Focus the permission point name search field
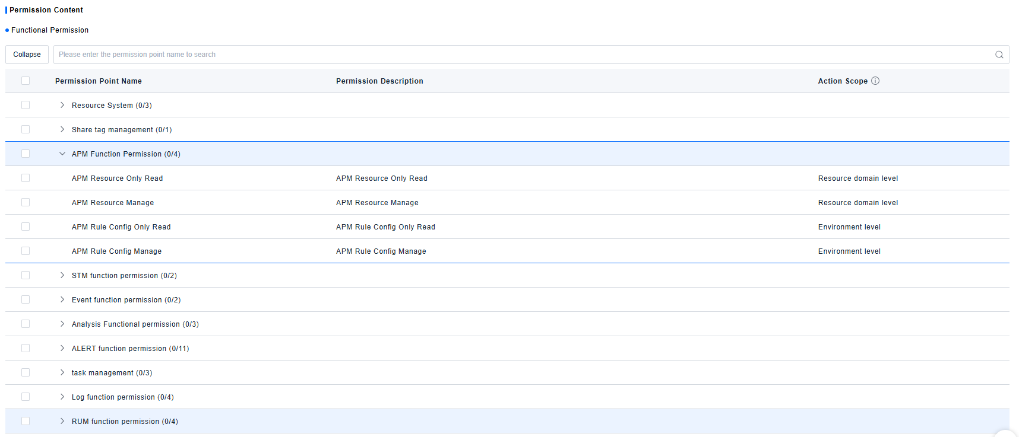Image resolution: width=1019 pixels, height=437 pixels. pyautogui.click(x=523, y=55)
